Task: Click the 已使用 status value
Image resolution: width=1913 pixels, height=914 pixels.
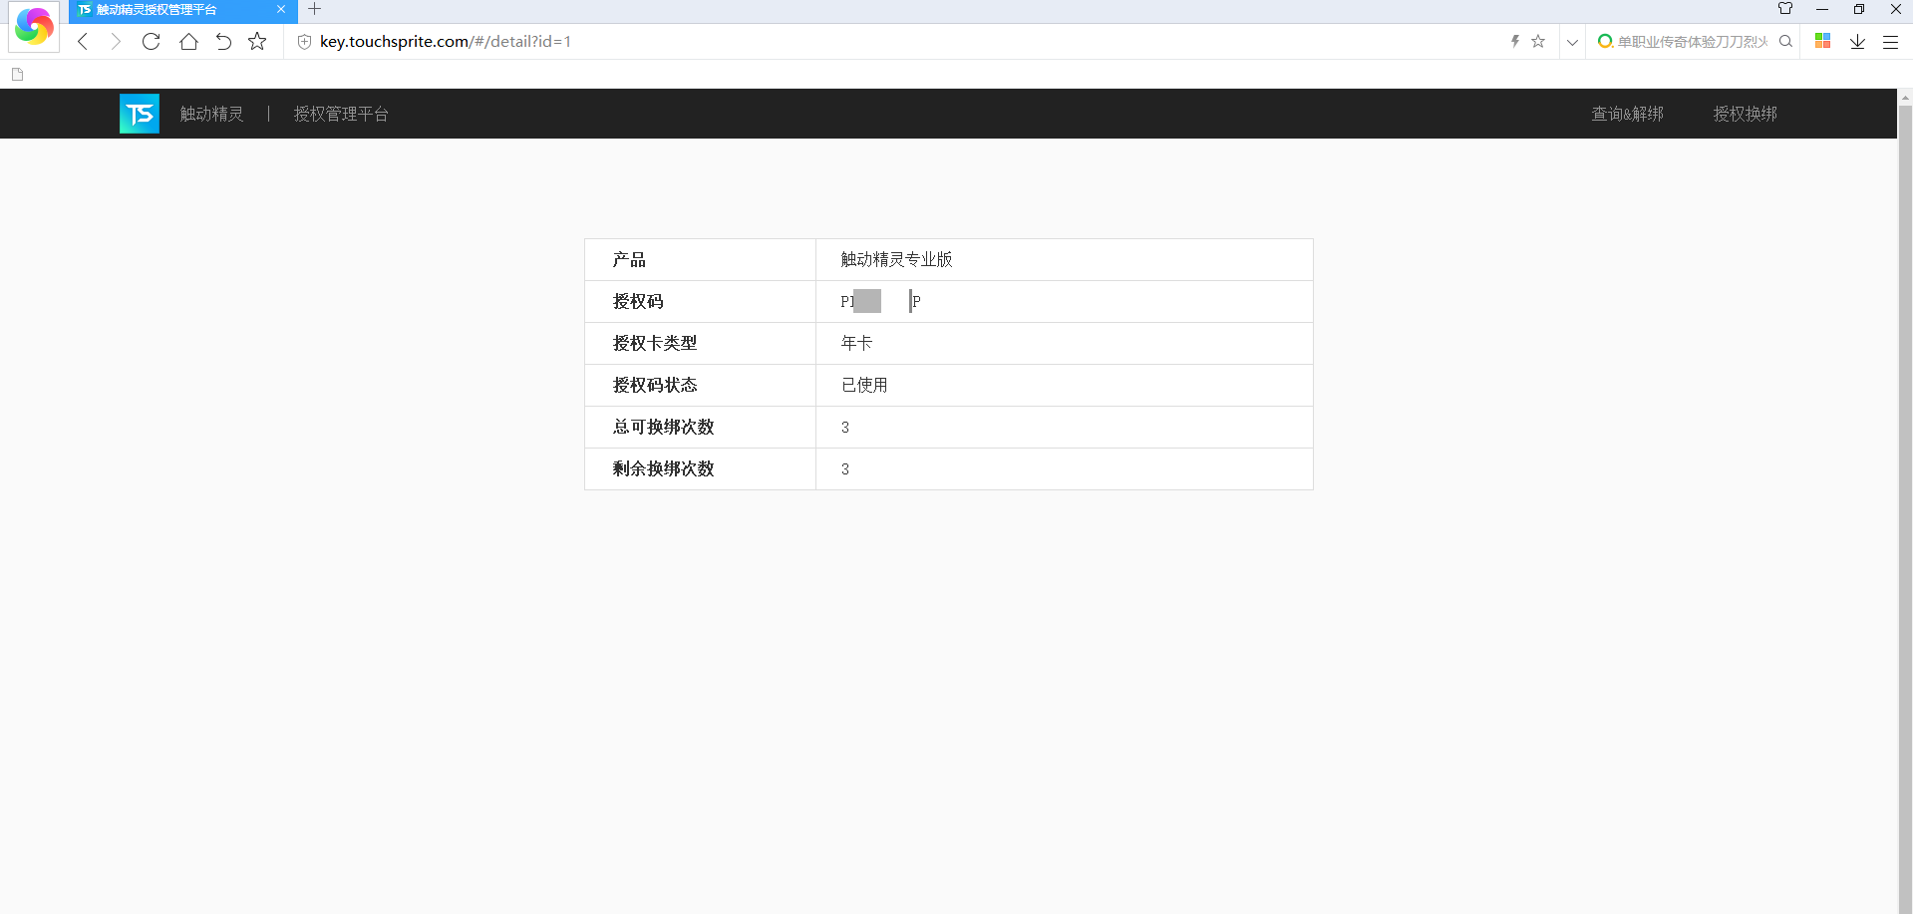Action: click(x=864, y=385)
